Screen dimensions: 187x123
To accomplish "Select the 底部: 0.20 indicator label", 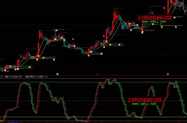I will pos(8,77).
